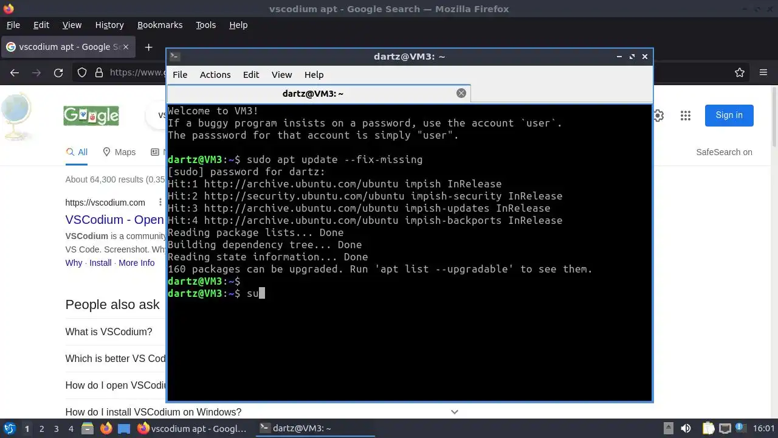Click the site security padlock icon
This screenshot has height=438, width=778.
(99, 72)
